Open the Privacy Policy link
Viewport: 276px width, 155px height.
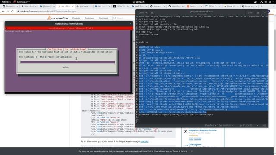(x=159, y=151)
